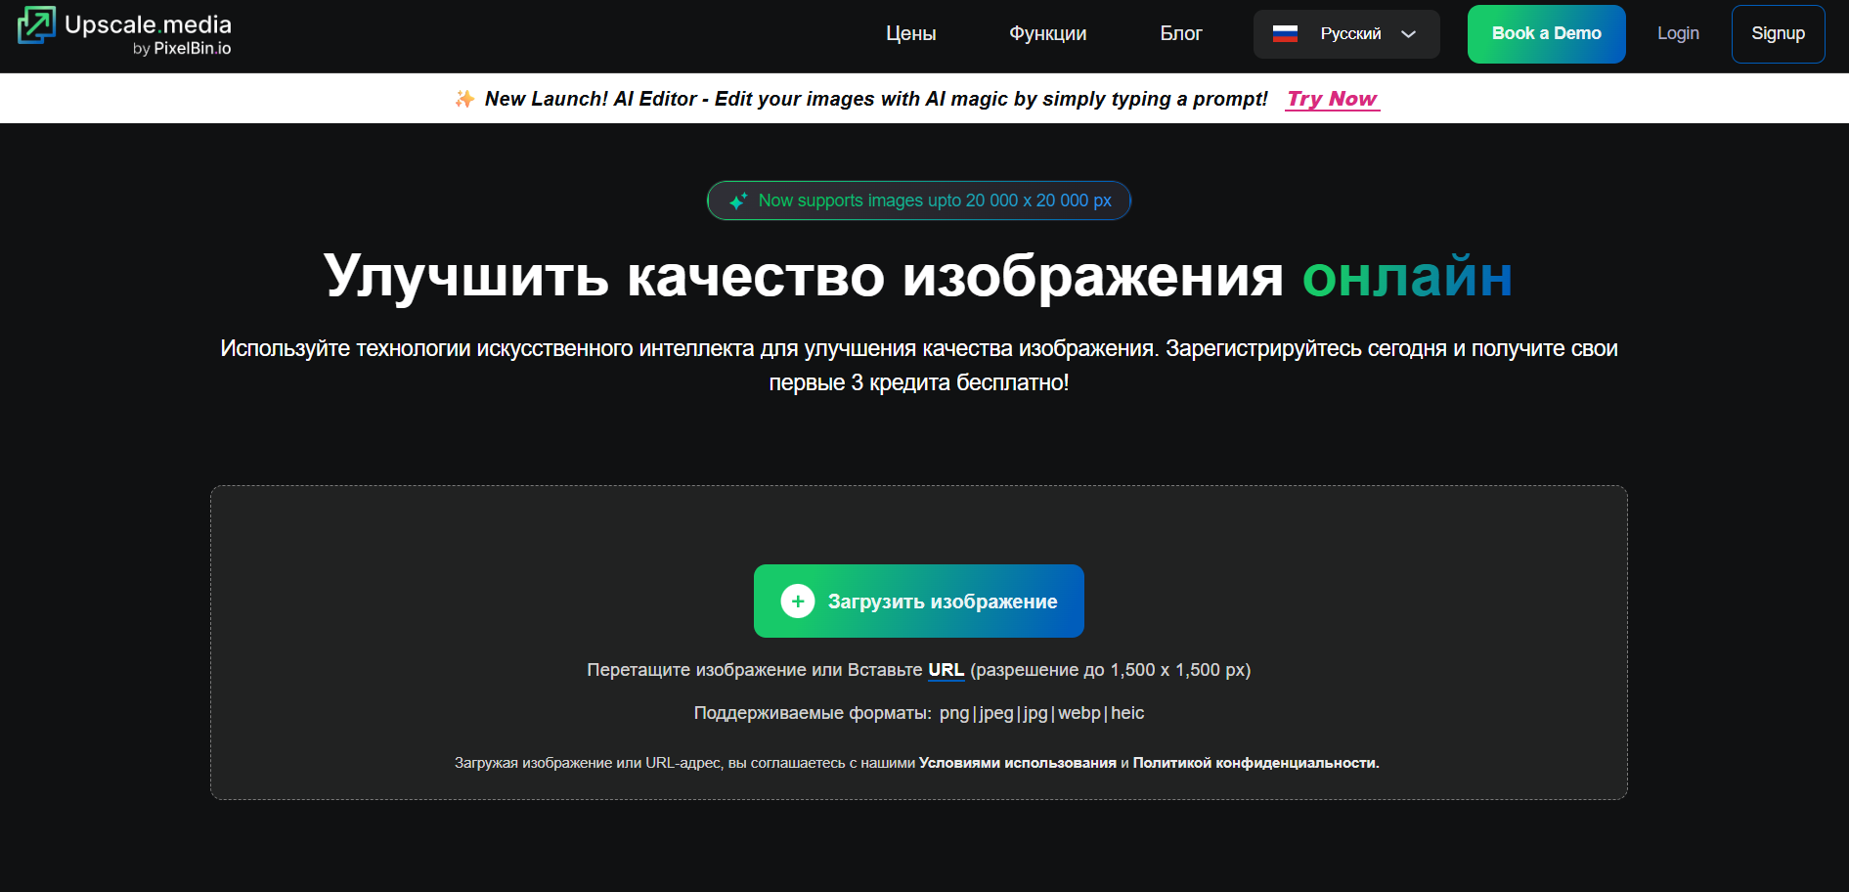Expand the language chevron arrow

point(1409,34)
